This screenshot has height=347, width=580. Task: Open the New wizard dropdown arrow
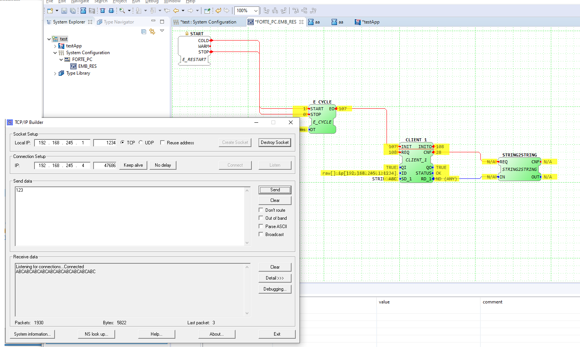[x=57, y=11]
